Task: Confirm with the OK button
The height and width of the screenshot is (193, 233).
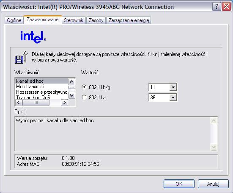Action: (x=179, y=184)
